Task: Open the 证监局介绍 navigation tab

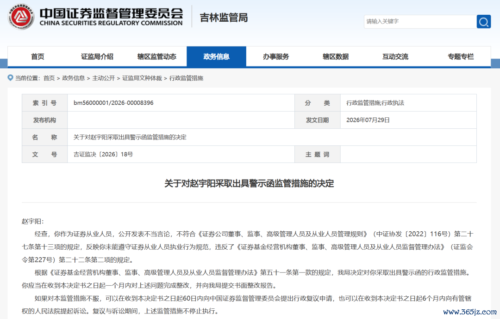Action: pyautogui.click(x=97, y=57)
